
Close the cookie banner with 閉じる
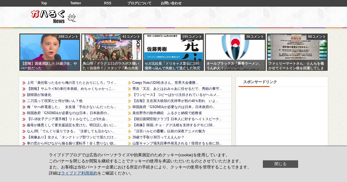pos(280,164)
